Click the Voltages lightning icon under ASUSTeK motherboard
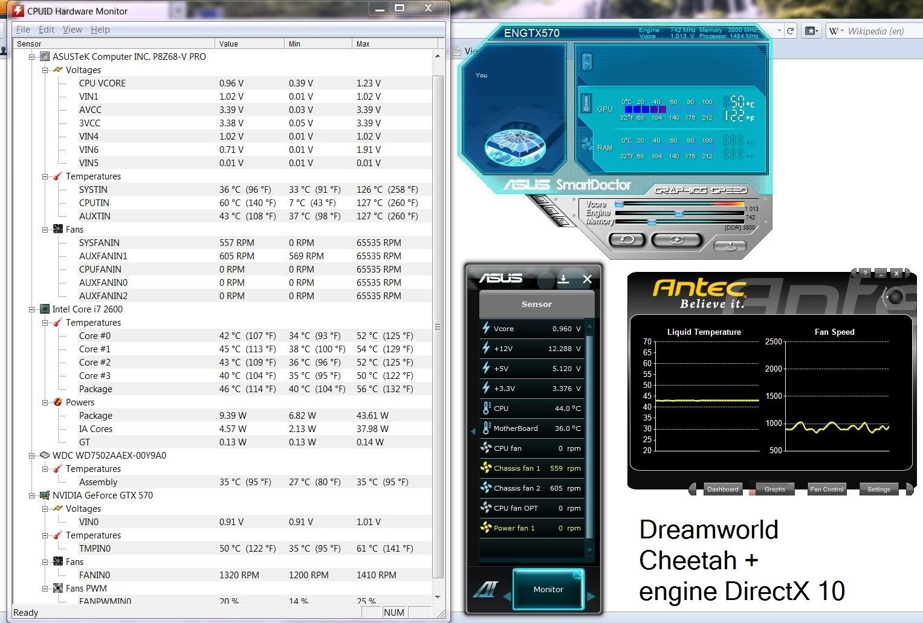 point(57,69)
